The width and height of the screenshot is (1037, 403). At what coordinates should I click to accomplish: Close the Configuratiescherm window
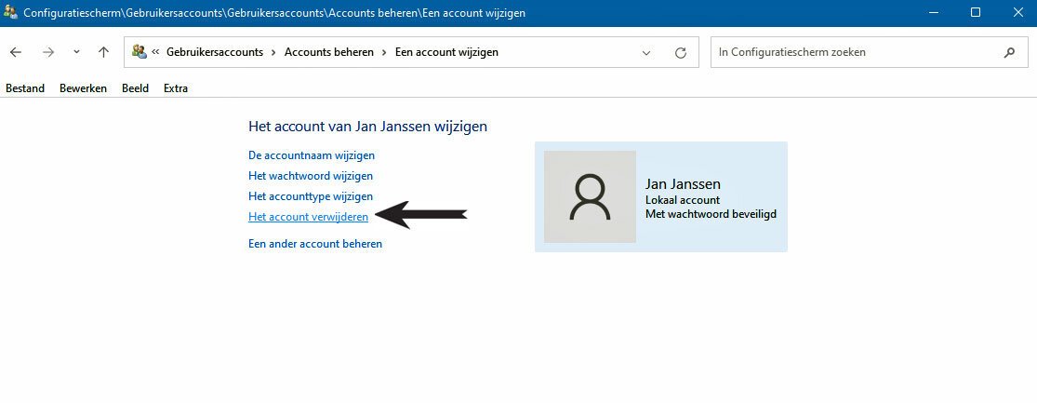[x=1017, y=13]
